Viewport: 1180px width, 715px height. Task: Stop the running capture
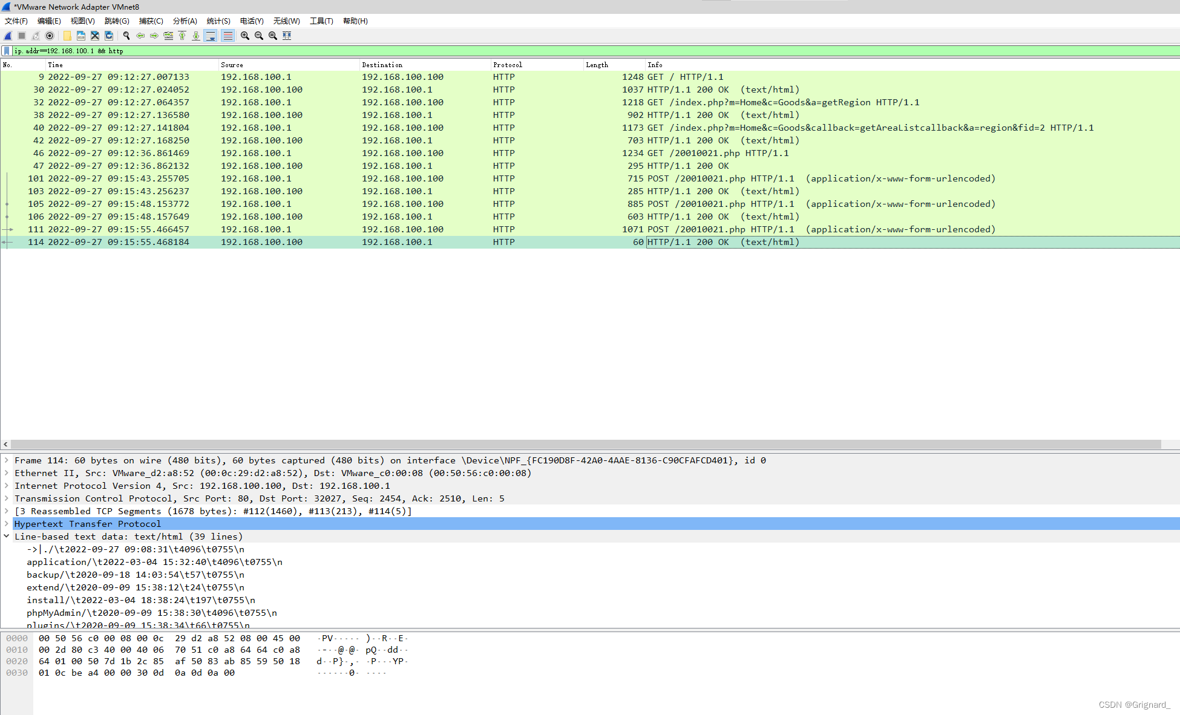(22, 36)
